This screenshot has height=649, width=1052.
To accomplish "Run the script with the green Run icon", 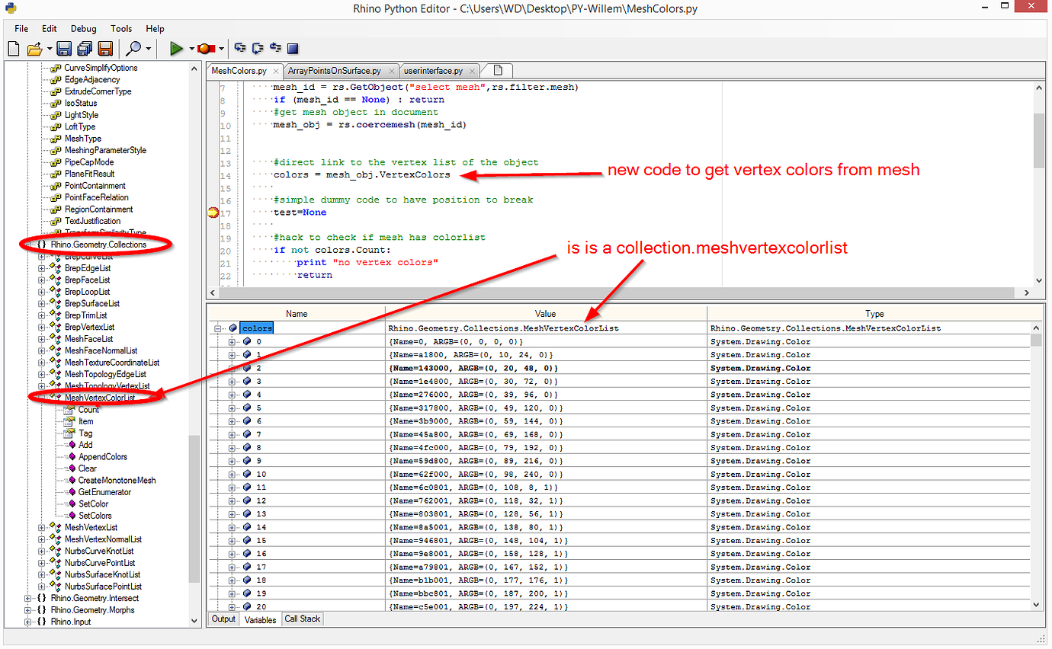I will pos(177,47).
